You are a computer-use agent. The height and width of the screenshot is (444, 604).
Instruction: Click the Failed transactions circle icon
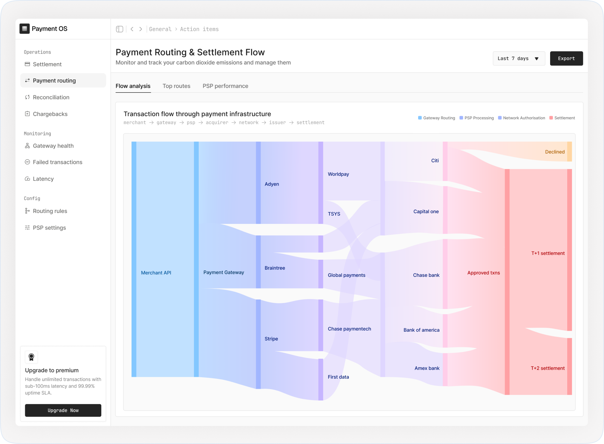[27, 162]
